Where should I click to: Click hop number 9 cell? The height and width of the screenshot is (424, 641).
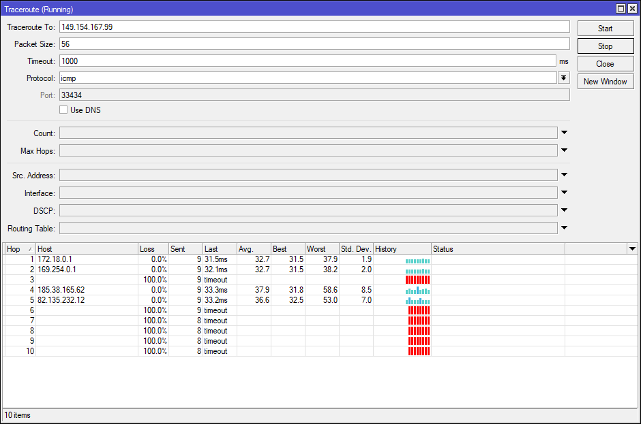20,341
